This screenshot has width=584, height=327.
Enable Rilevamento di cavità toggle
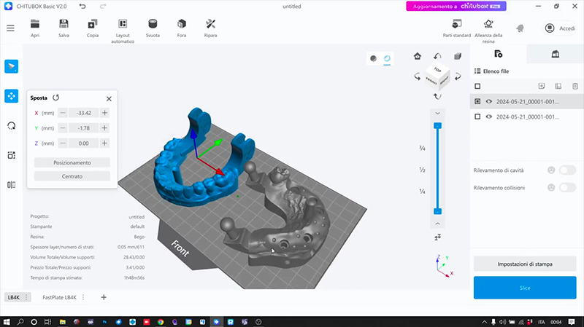point(566,170)
